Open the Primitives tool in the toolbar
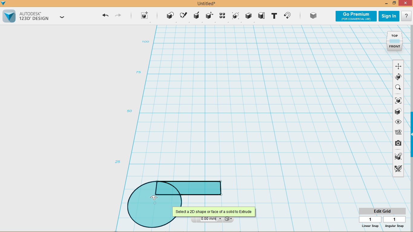This screenshot has width=413, height=232. pos(170,16)
